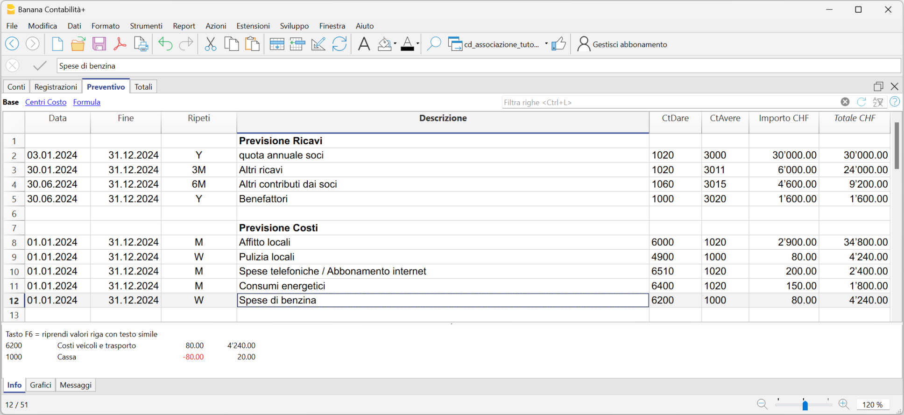Image resolution: width=904 pixels, height=415 pixels.
Task: Copy the selection icon
Action: click(231, 44)
